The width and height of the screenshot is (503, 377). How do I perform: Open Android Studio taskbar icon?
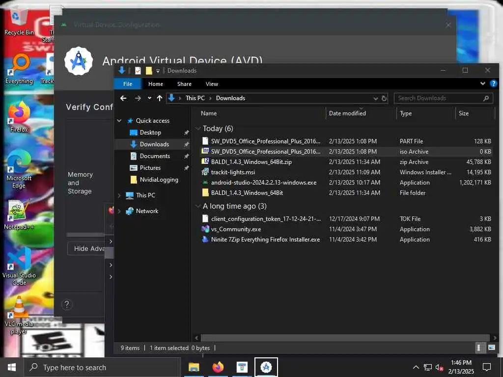266,367
